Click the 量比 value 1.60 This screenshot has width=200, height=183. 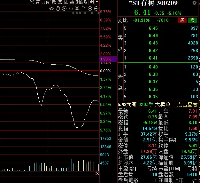(x=193, y=128)
